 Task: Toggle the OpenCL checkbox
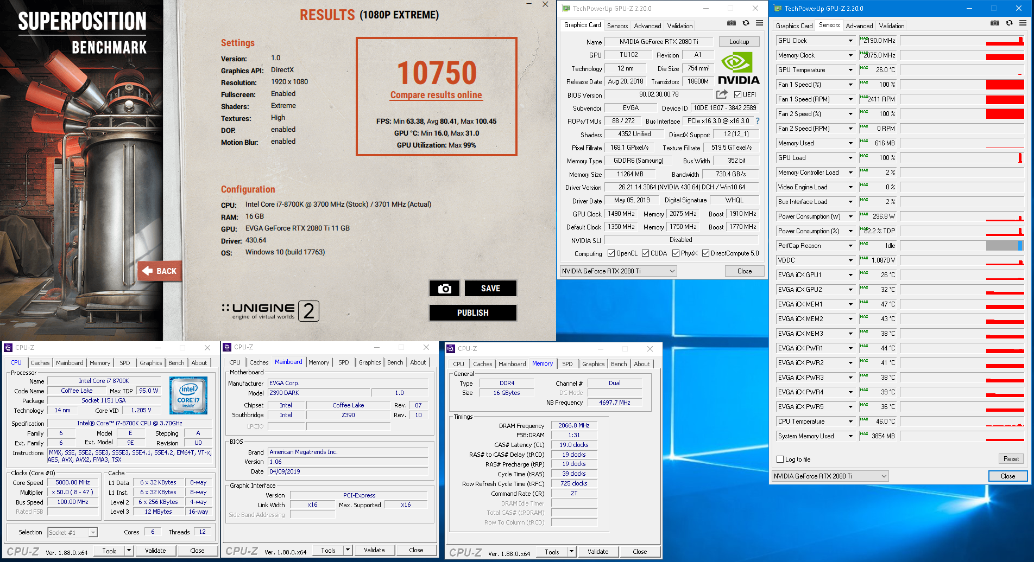(x=611, y=253)
